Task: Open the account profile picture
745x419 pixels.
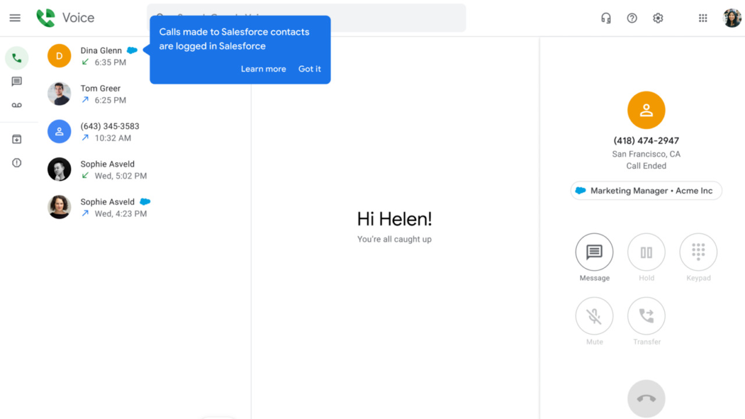Action: [x=732, y=18]
